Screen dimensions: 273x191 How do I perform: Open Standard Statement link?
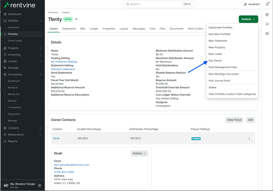point(63,69)
